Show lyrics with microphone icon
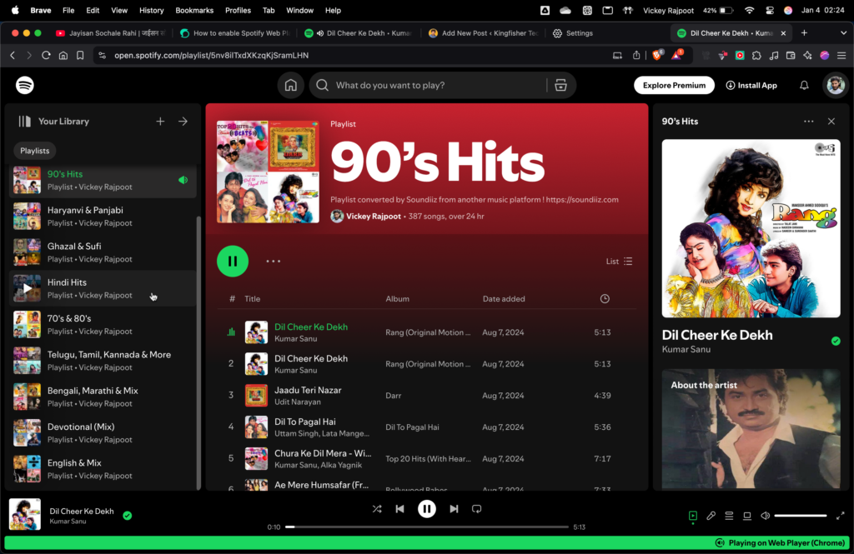The height and width of the screenshot is (554, 854). pyautogui.click(x=711, y=516)
